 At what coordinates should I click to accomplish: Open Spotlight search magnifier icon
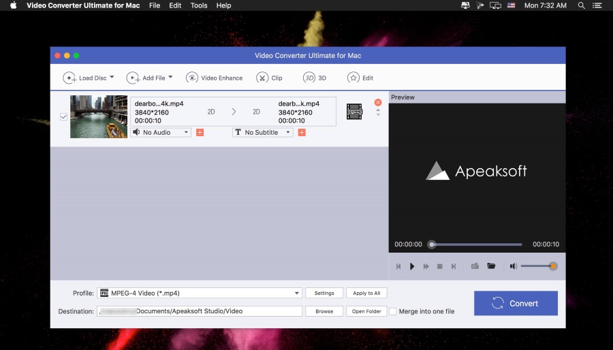click(582, 5)
